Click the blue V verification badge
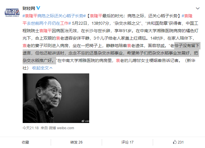 38,8
